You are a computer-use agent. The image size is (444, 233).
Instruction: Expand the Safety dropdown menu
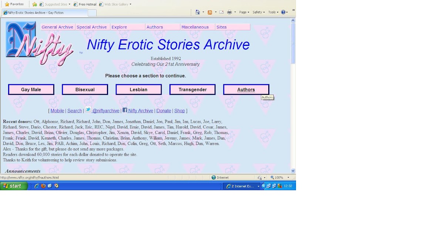pos(259,12)
